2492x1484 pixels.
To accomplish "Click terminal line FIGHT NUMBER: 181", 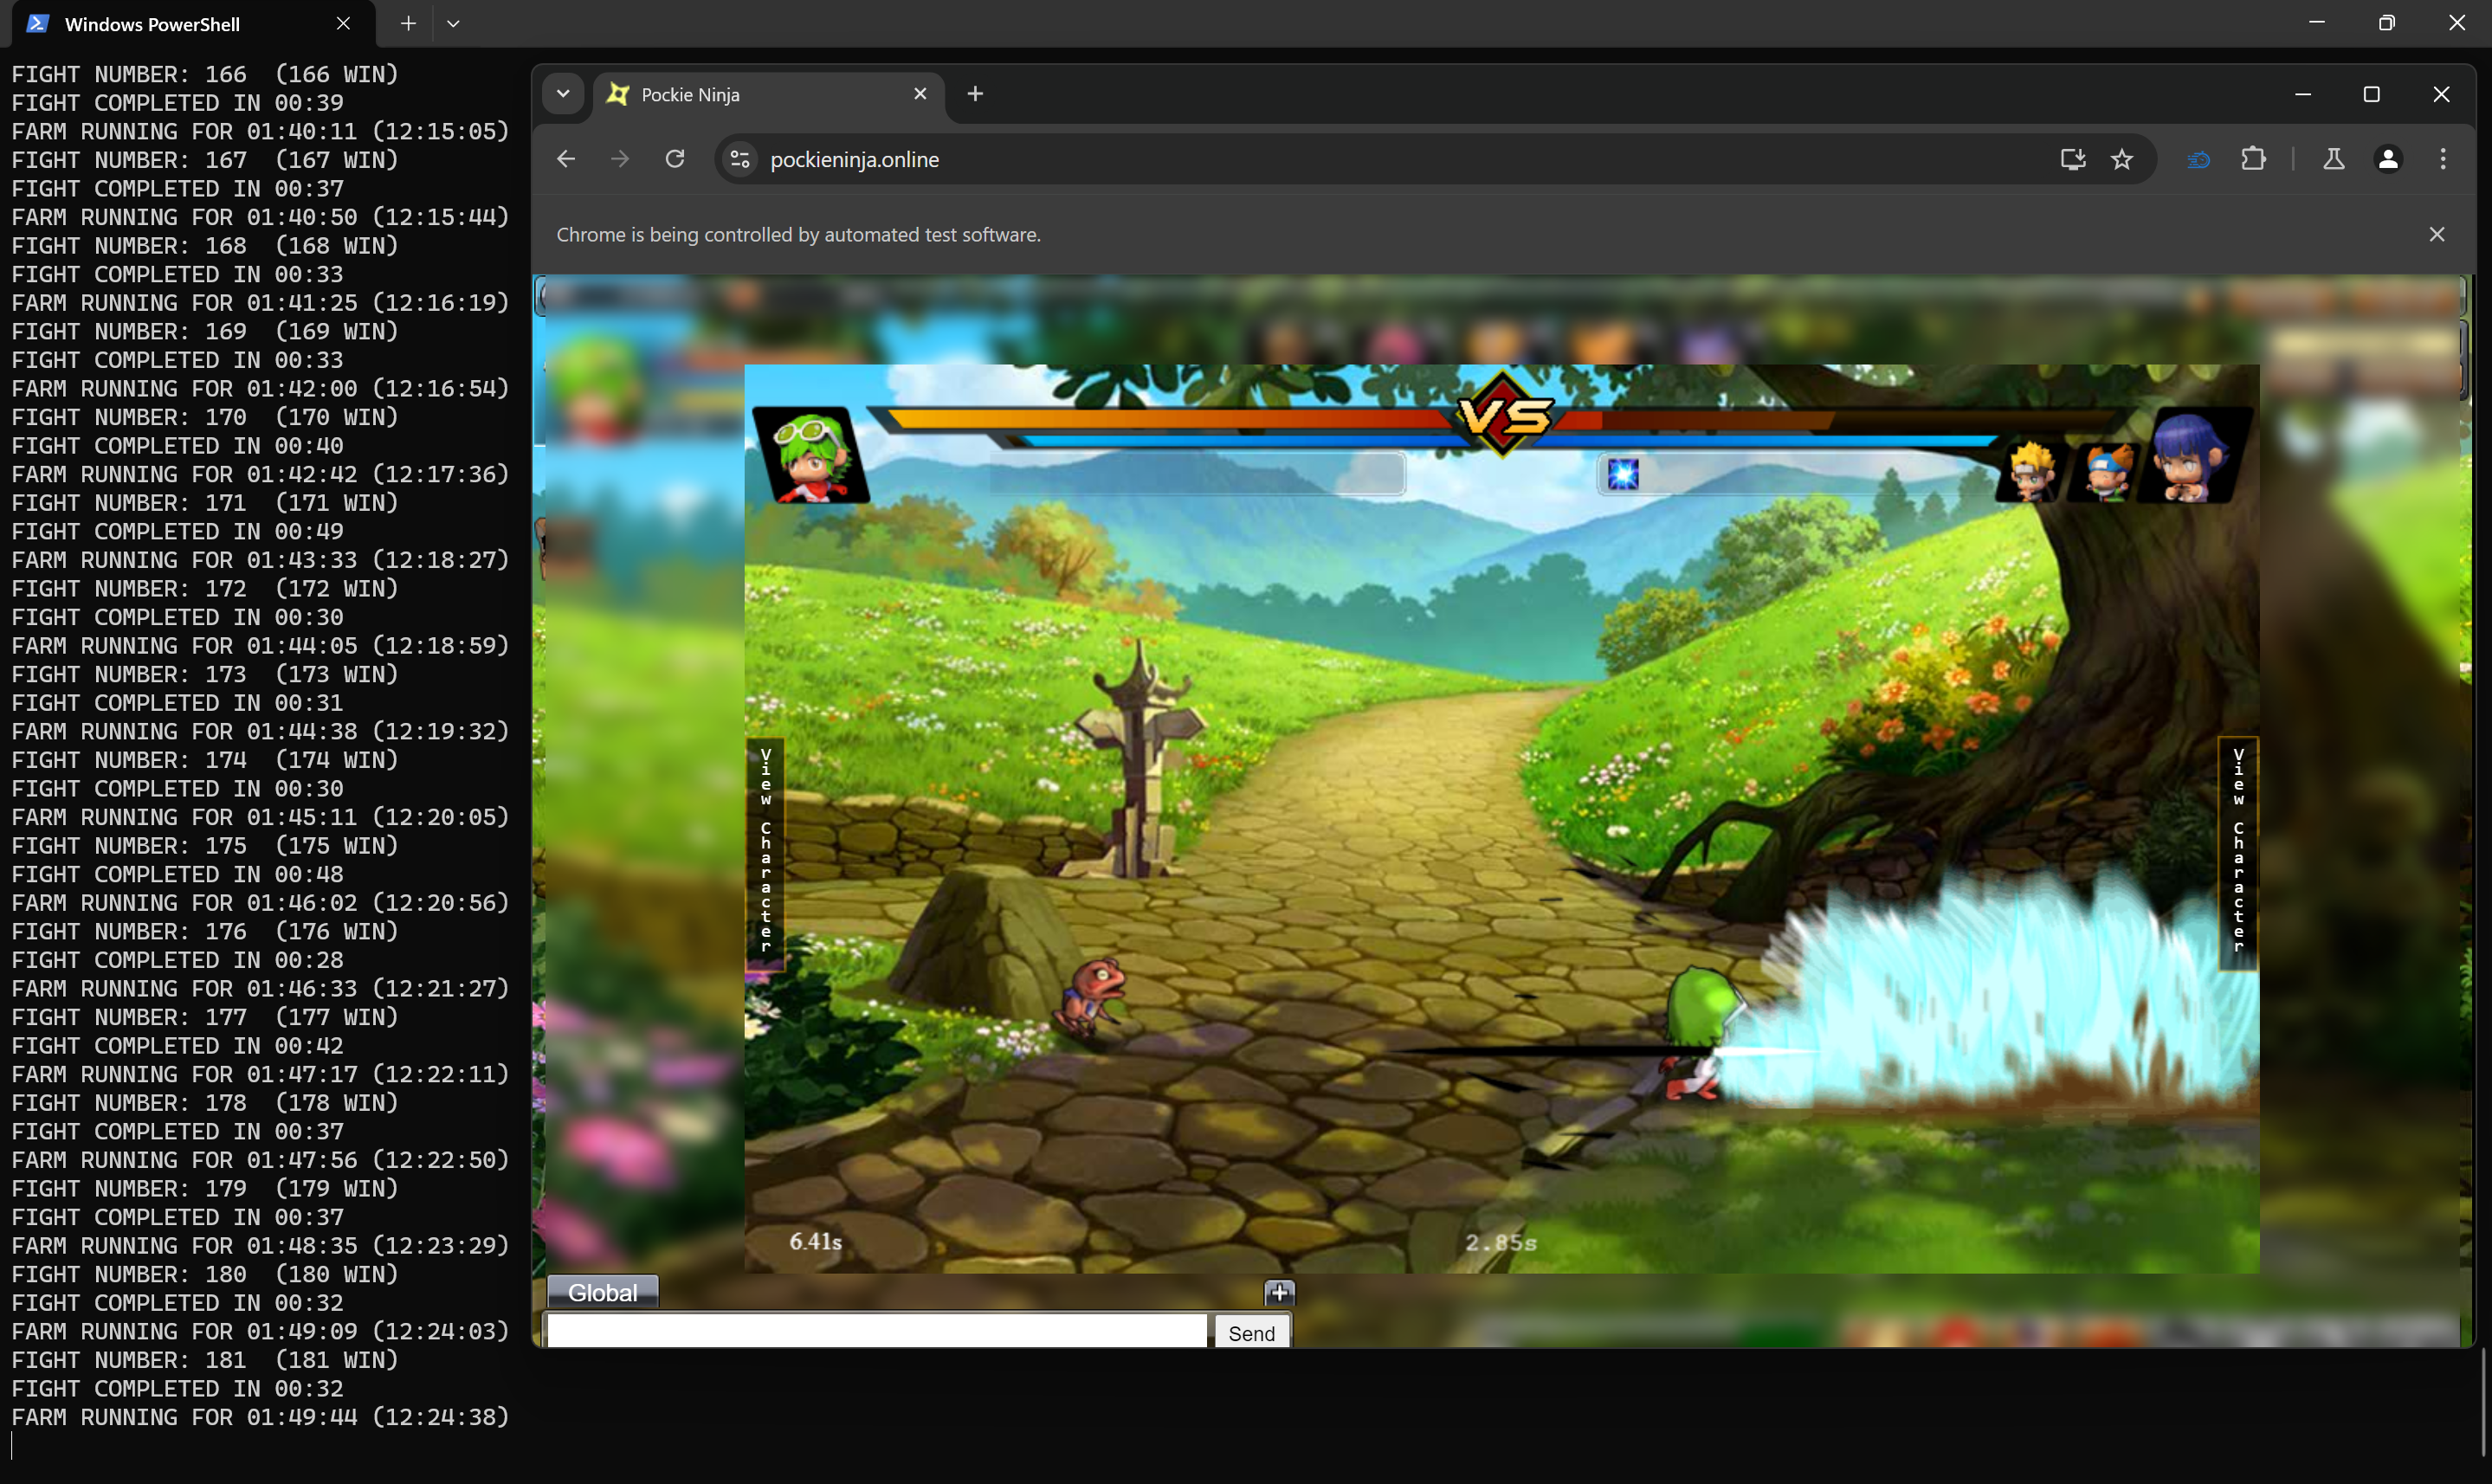I will tap(205, 1360).
